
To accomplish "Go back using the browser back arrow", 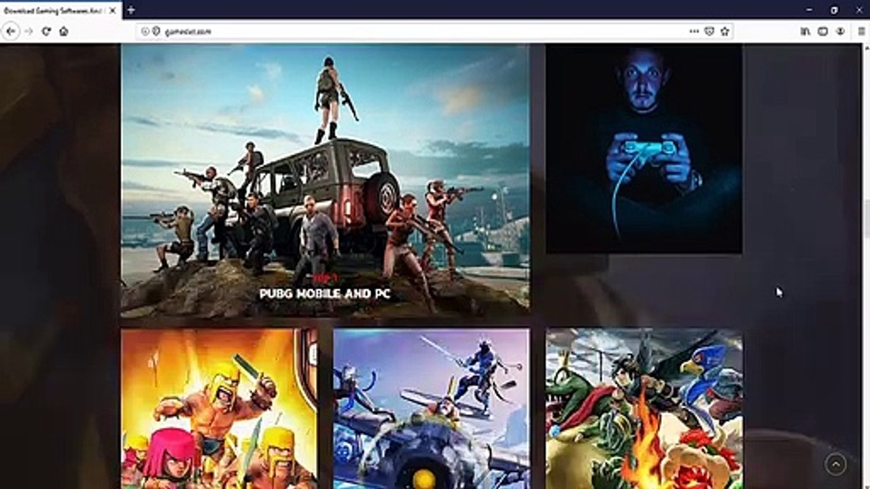I will 11,31.
